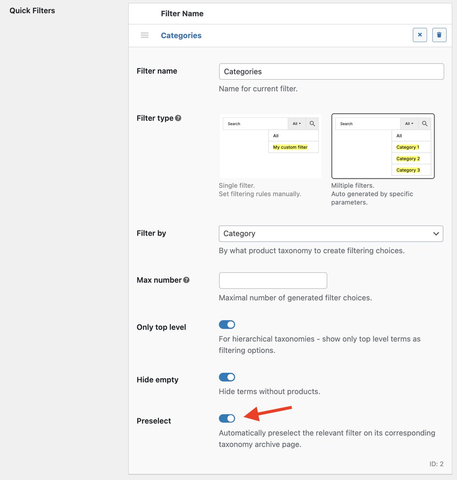Viewport: 457px width, 480px height.
Task: Click the Filter name text field
Action: point(331,71)
